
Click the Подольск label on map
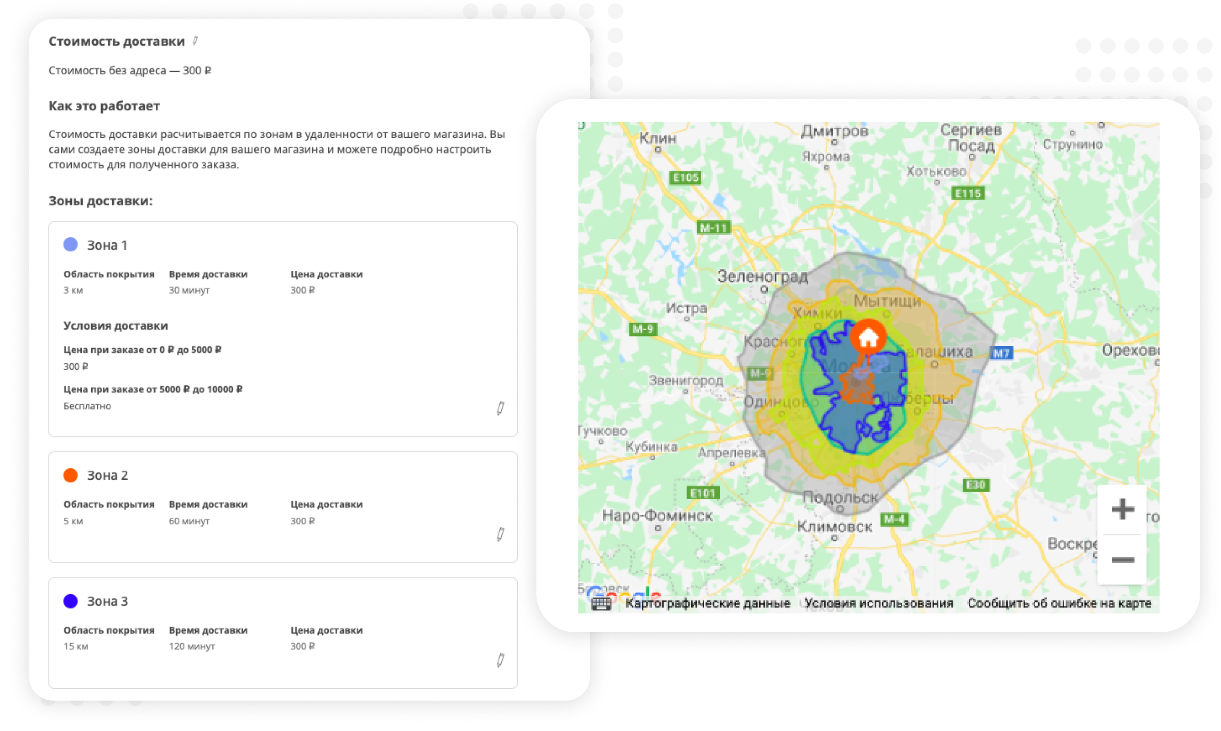click(840, 497)
